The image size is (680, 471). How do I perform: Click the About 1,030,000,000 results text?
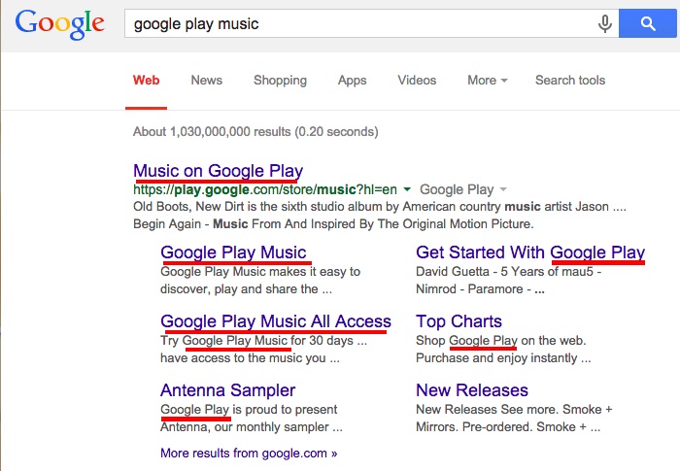(x=255, y=132)
